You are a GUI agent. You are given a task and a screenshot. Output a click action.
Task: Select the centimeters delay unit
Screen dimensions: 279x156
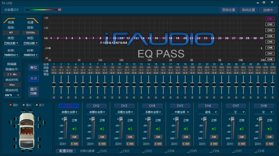[24, 105]
